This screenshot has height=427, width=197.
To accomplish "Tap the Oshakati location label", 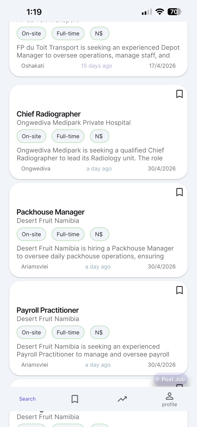I will pos(33,66).
